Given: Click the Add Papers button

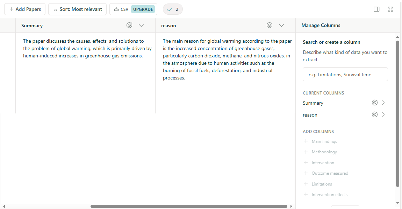Looking at the screenshot, I should click(x=25, y=9).
